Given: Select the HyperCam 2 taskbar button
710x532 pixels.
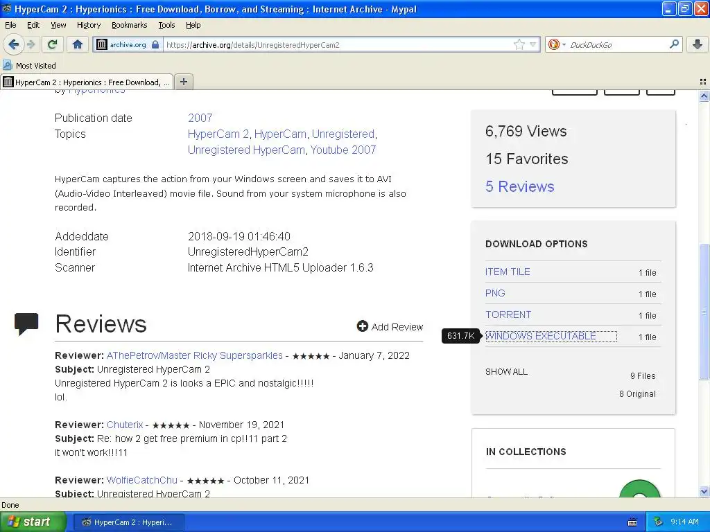Looking at the screenshot, I should tap(128, 522).
